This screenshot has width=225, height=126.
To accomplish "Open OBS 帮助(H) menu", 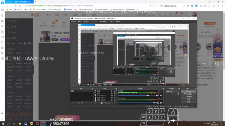I will (118, 22).
